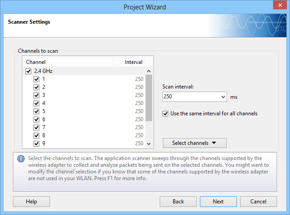Screen dimensions: 290x215
Task: Disable channel 9 checkbox
Action: point(37,143)
